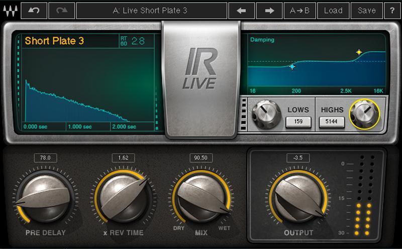Click the Waves logo icon
This screenshot has width=402, height=249.
click(10, 11)
